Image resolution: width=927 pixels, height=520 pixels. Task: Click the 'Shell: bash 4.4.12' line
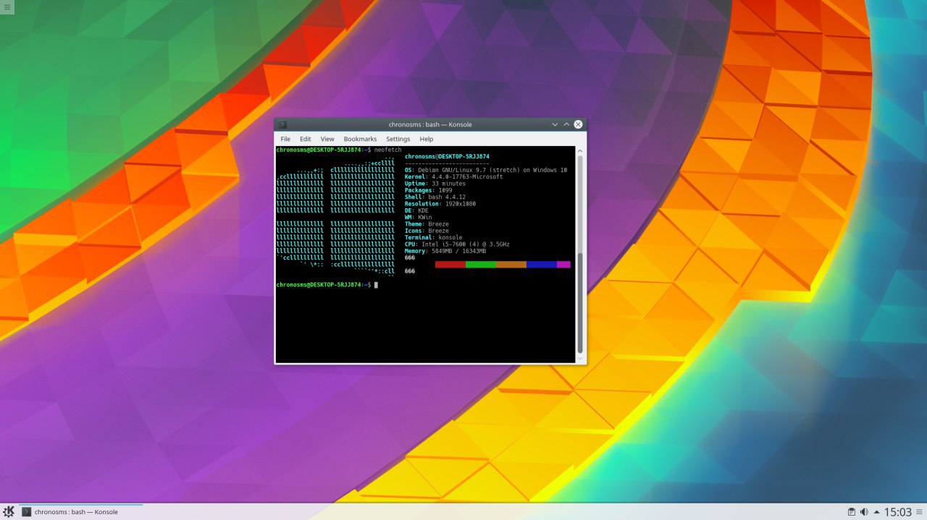(x=435, y=197)
